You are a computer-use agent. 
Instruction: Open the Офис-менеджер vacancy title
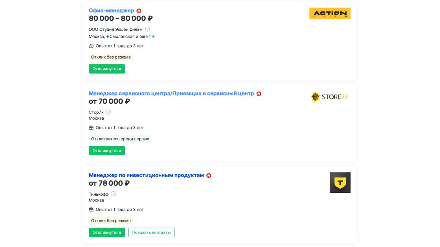(111, 11)
